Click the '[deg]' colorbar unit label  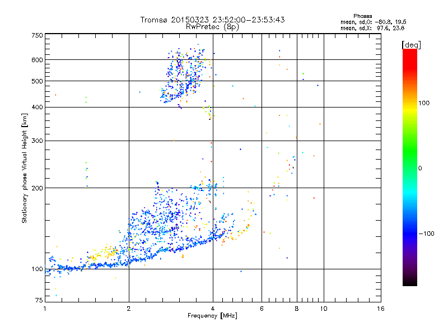(x=411, y=45)
